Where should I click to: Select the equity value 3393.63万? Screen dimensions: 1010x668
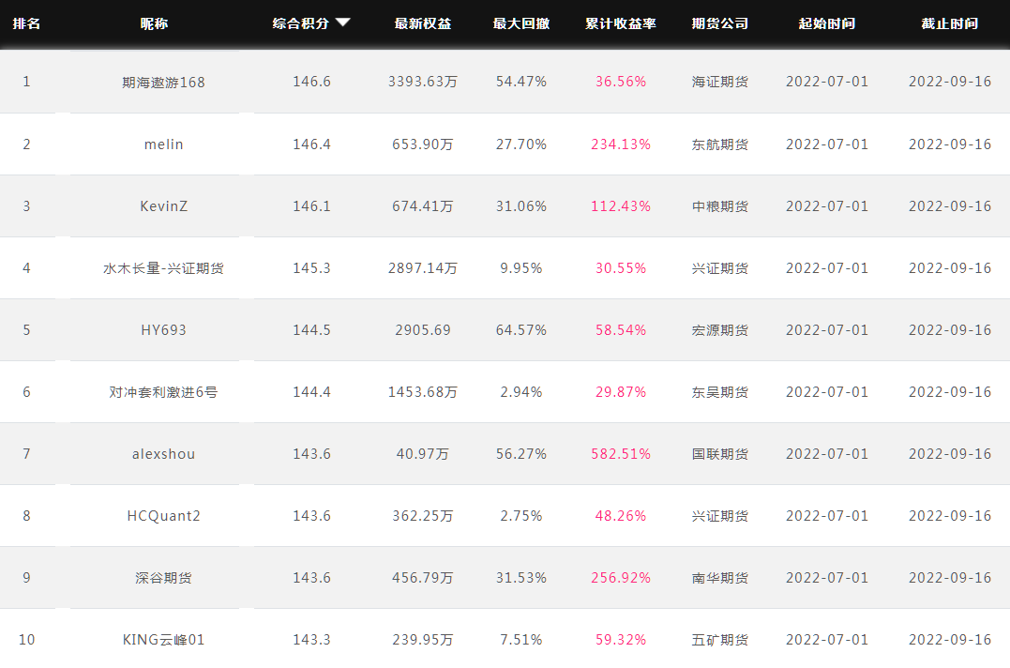point(423,82)
